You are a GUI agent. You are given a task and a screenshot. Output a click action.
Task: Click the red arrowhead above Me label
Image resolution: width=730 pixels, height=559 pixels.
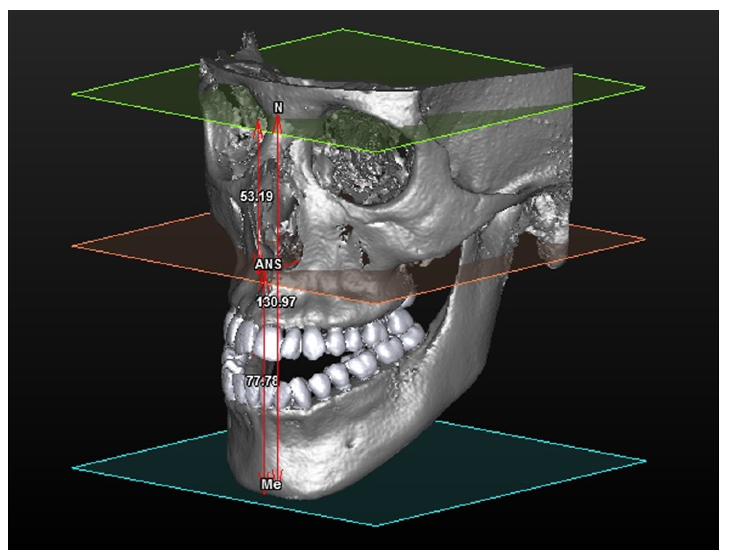click(x=279, y=474)
